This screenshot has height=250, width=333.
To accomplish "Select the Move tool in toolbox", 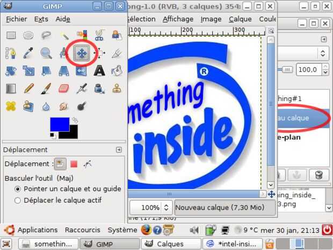I will point(82,53).
